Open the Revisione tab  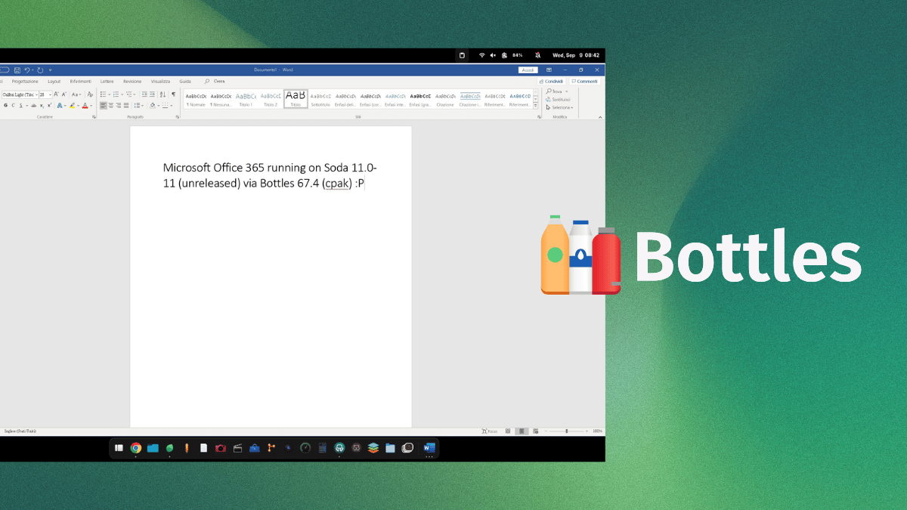click(x=132, y=82)
